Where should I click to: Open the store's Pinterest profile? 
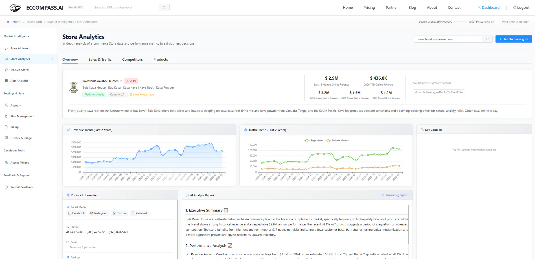pos(139,213)
